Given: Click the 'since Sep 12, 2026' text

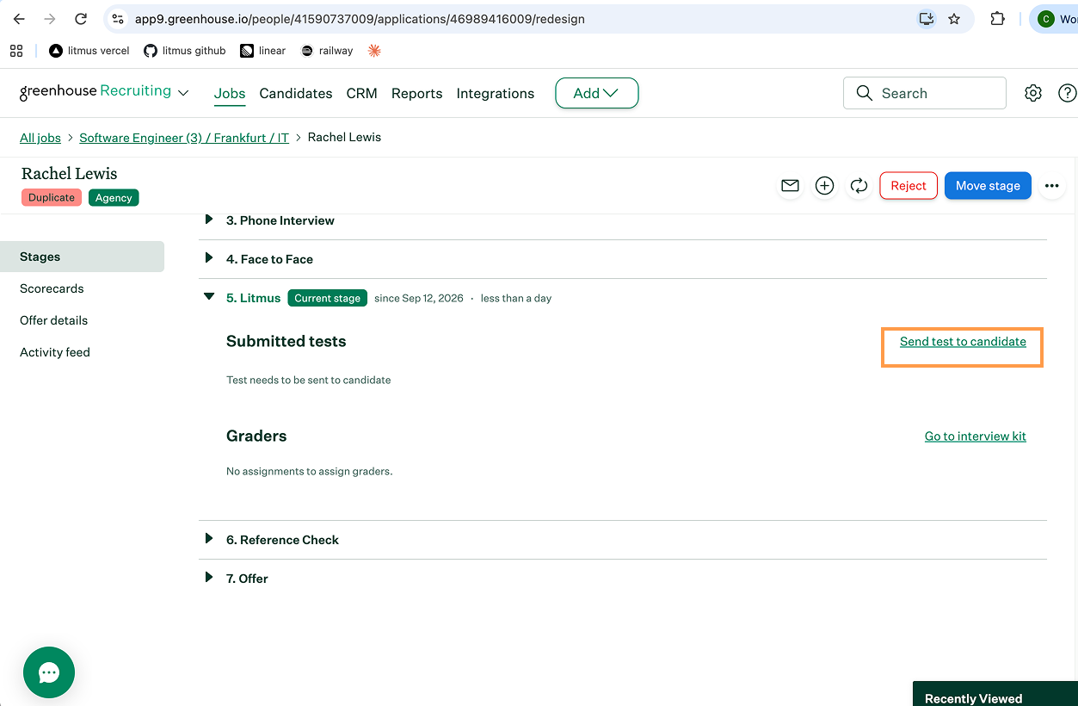Looking at the screenshot, I should (x=419, y=298).
